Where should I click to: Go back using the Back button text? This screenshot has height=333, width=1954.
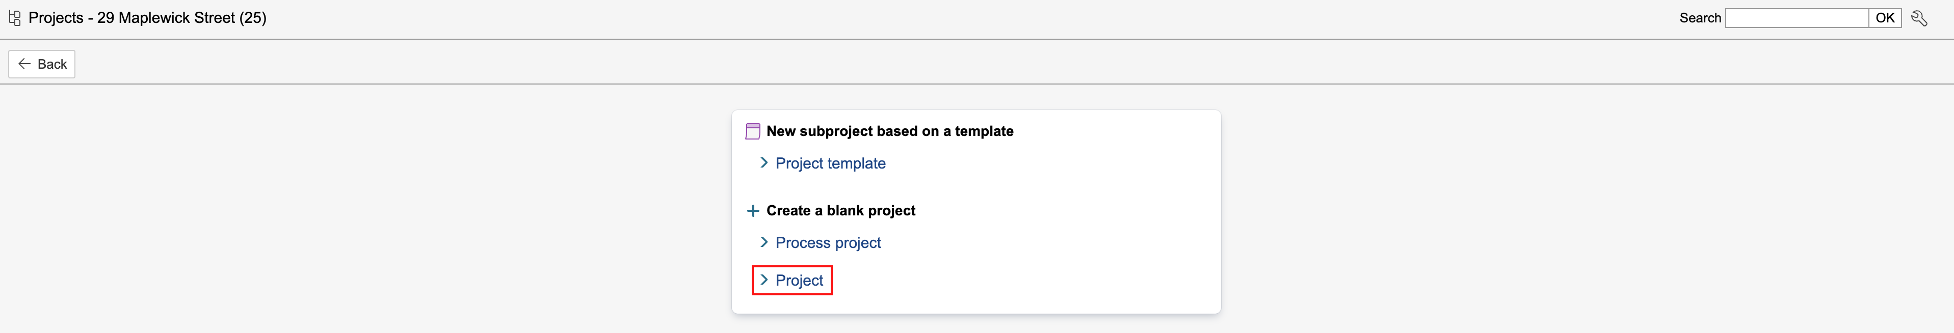point(52,65)
